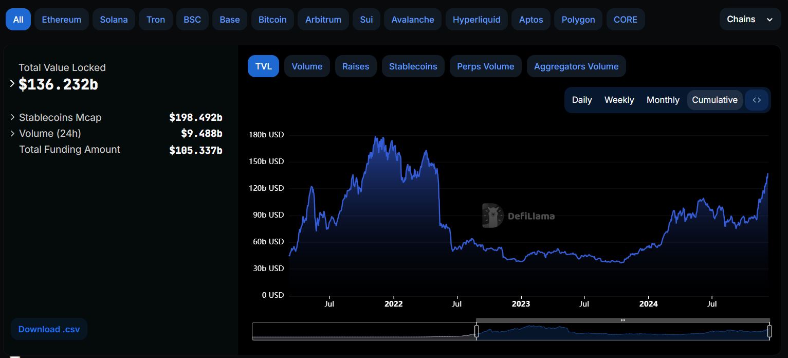The height and width of the screenshot is (358, 788).
Task: Click the 2024 x-axis label
Action: [x=648, y=303]
